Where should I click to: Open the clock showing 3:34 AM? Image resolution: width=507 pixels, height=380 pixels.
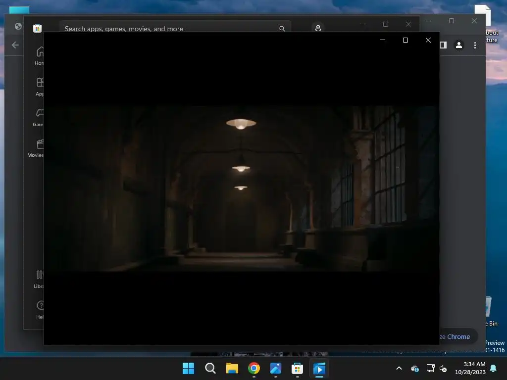click(x=470, y=368)
